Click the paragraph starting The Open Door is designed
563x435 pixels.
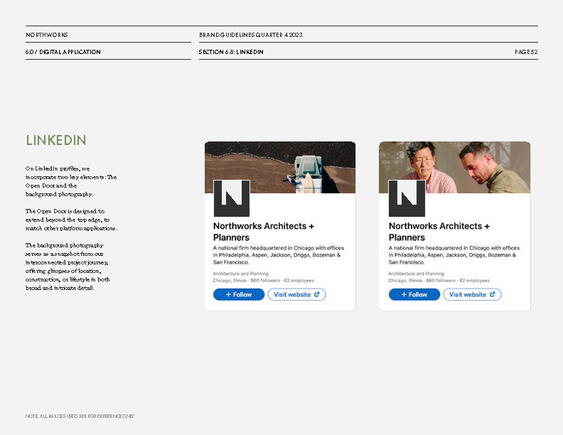pos(72,220)
